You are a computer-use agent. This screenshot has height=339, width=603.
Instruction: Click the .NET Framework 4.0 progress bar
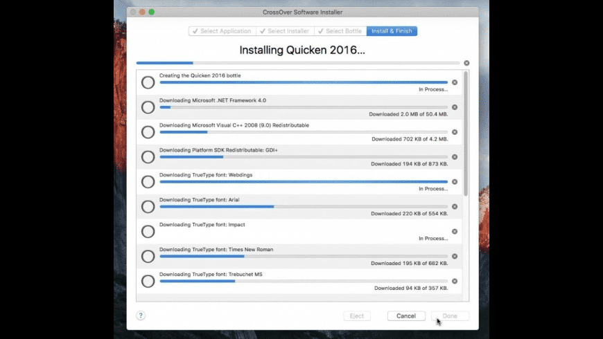[304, 107]
